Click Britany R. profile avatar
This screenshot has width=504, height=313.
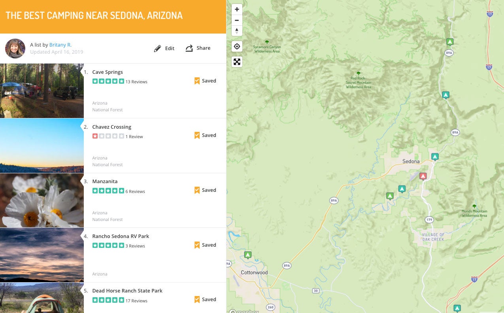(x=15, y=49)
